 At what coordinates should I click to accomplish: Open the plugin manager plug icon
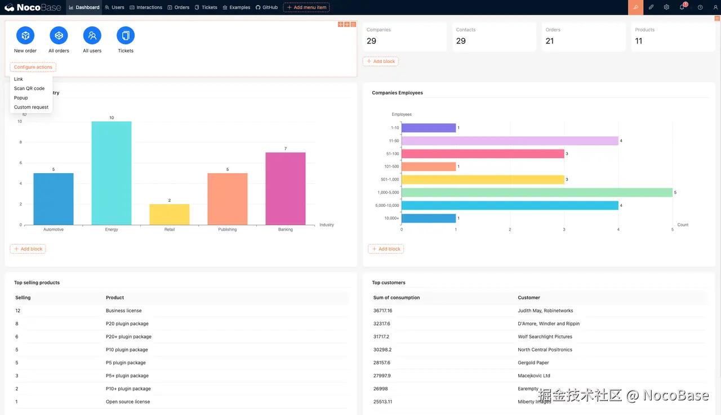pyautogui.click(x=651, y=7)
